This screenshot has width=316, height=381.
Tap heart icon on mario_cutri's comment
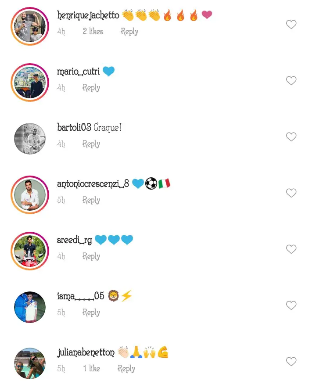click(x=291, y=81)
